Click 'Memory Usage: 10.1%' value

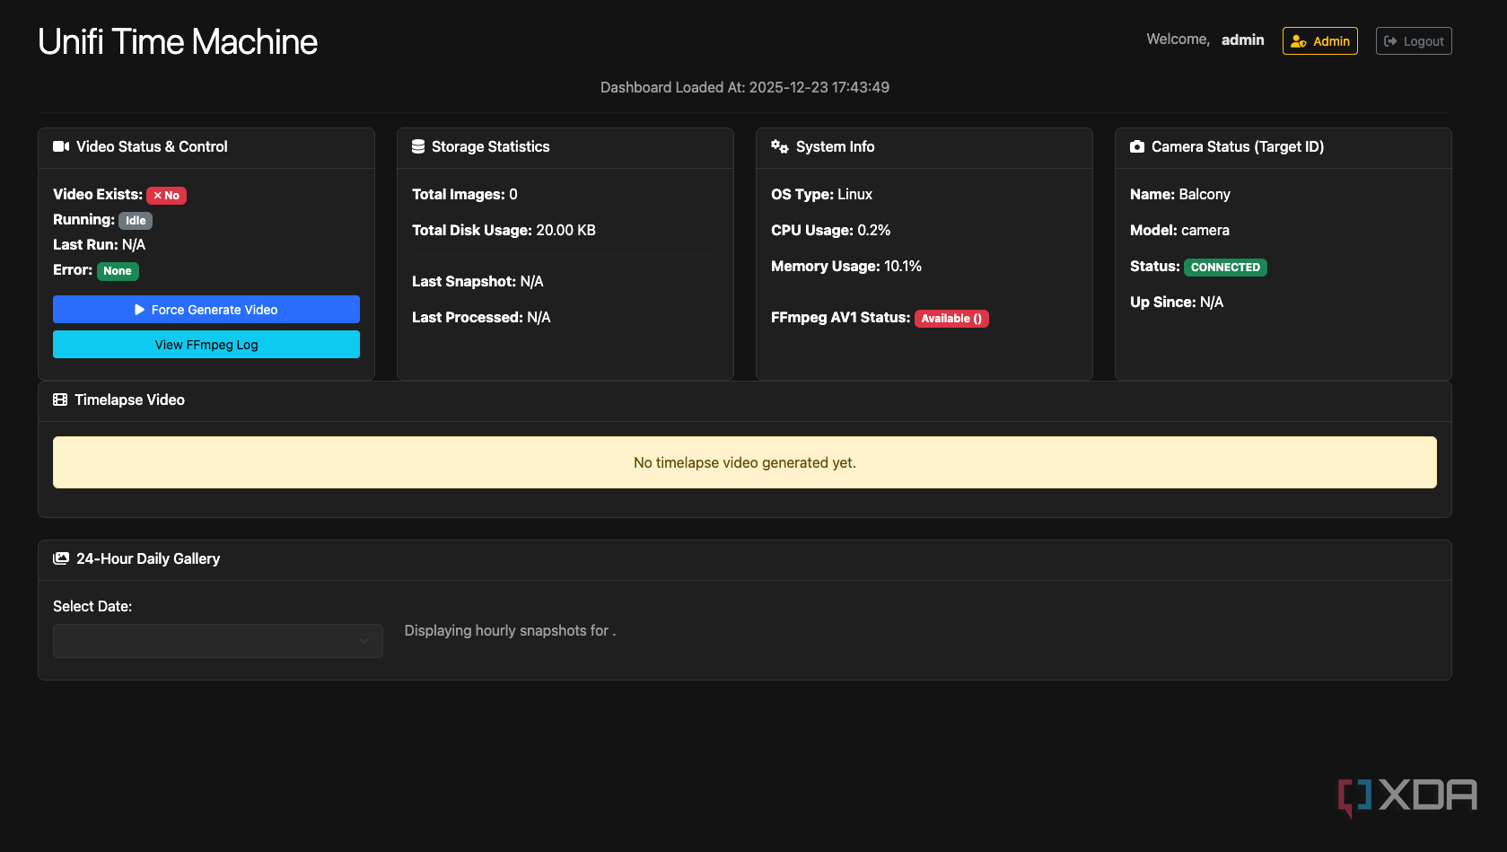point(846,267)
